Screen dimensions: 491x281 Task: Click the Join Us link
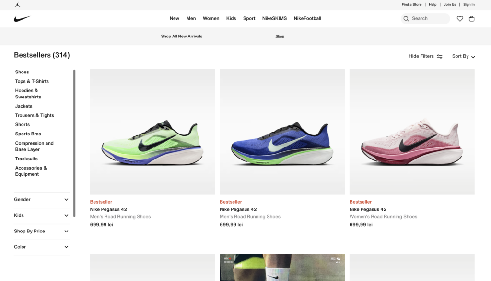point(450,4)
